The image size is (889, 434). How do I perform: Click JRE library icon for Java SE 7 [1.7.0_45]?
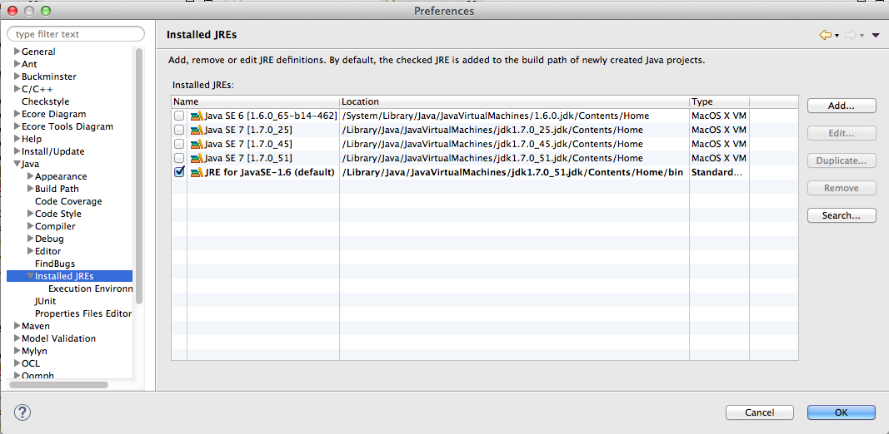point(196,144)
